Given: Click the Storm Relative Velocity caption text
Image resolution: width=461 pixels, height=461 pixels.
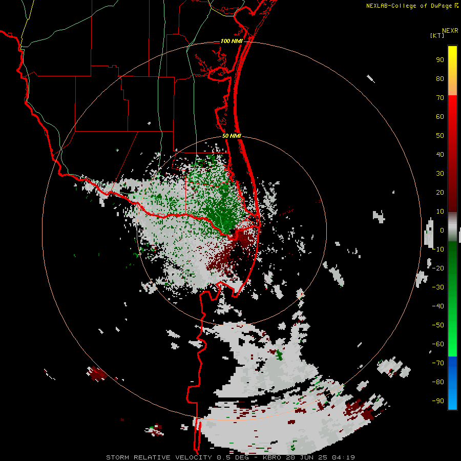Looking at the screenshot, I should (230, 457).
